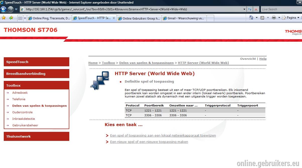Click the Add to Favorites icon
This screenshot has height=168, width=302.
point(11,18)
